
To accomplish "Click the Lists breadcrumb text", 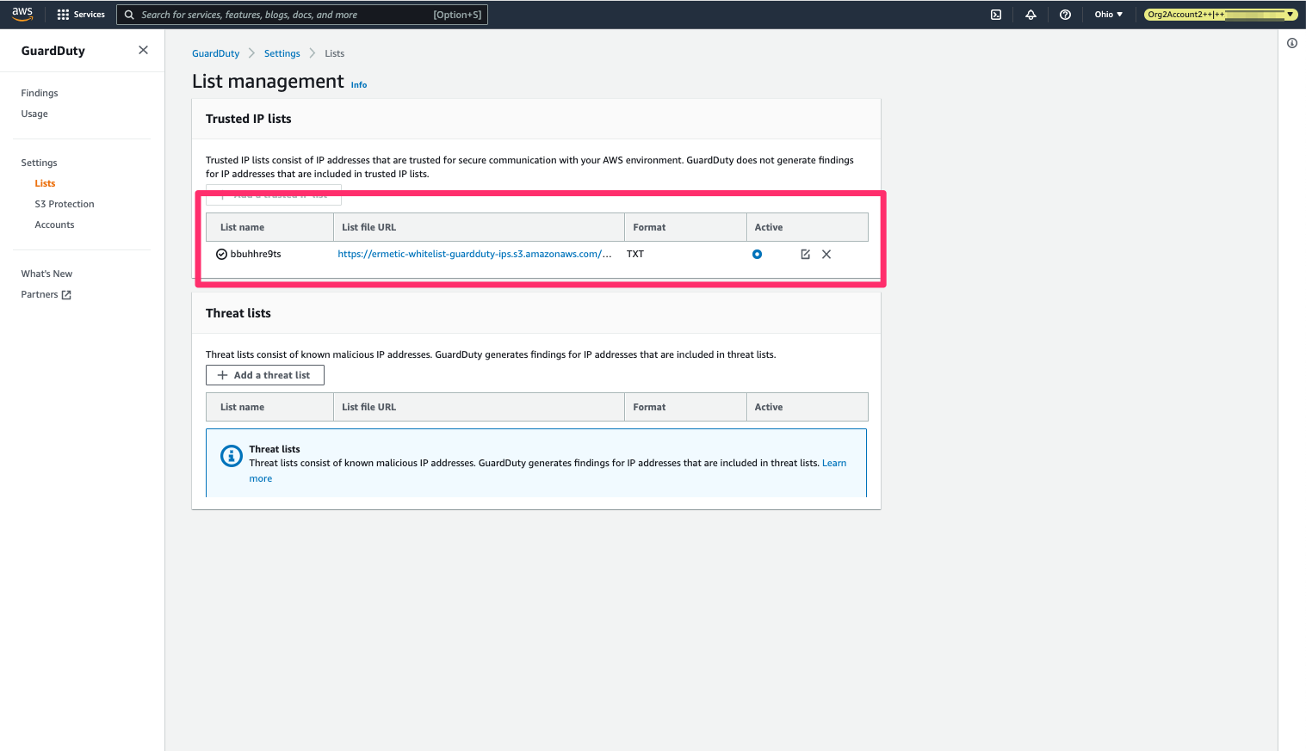I will tap(335, 53).
